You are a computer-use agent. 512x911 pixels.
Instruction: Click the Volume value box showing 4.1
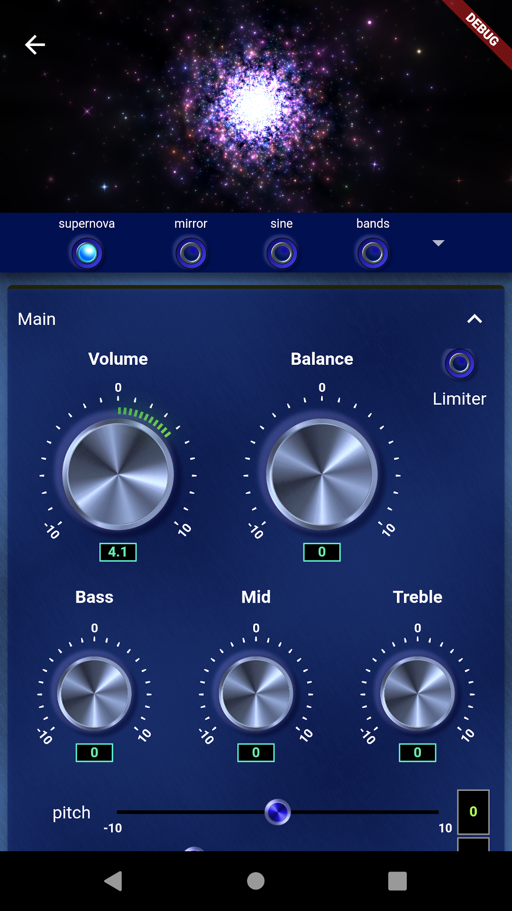(x=118, y=552)
